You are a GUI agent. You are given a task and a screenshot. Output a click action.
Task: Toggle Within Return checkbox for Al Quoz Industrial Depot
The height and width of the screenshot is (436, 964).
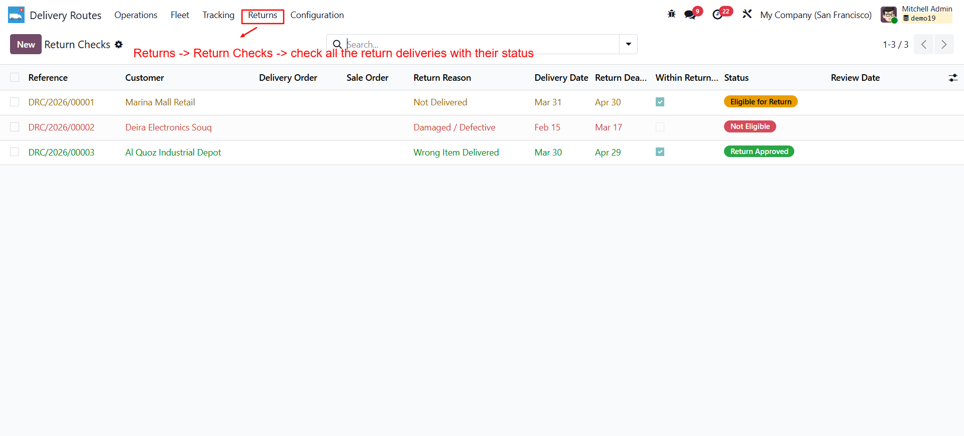coord(660,152)
